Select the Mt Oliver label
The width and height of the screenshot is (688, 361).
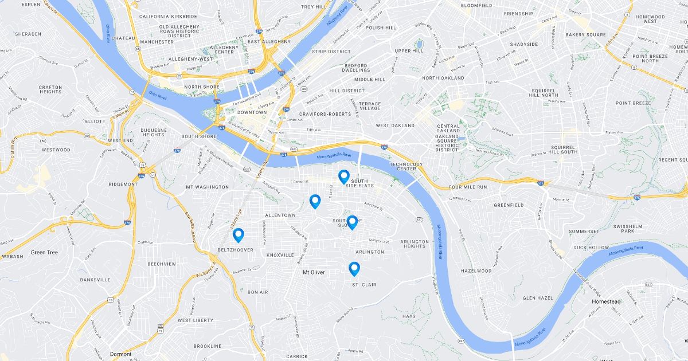pos(314,272)
